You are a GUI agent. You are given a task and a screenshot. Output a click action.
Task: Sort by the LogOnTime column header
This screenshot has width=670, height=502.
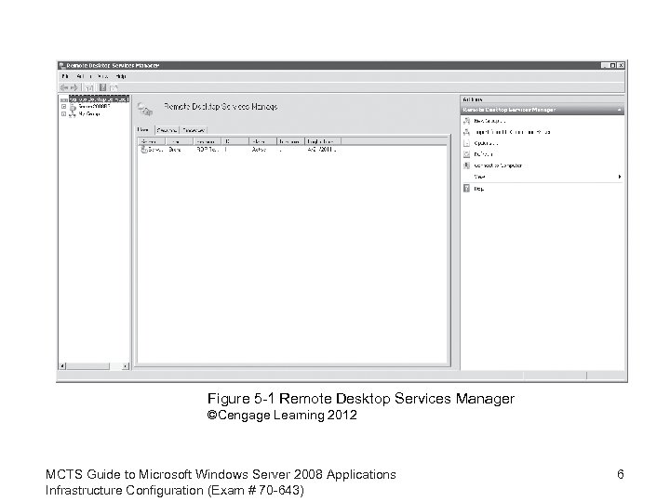click(x=323, y=141)
